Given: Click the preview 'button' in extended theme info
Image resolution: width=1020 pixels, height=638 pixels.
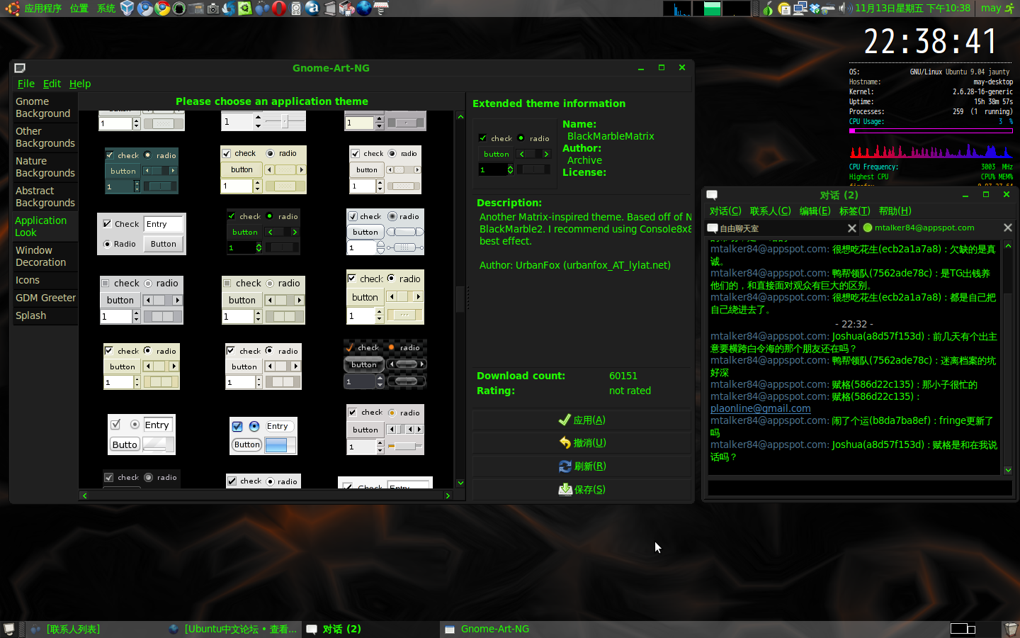Looking at the screenshot, I should coord(497,154).
